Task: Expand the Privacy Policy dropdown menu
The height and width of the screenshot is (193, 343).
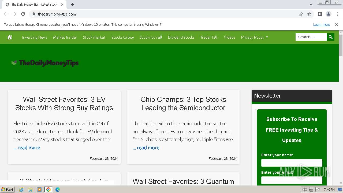Action: pos(254,37)
